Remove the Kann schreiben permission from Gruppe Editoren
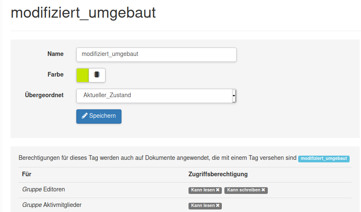 click(x=263, y=190)
